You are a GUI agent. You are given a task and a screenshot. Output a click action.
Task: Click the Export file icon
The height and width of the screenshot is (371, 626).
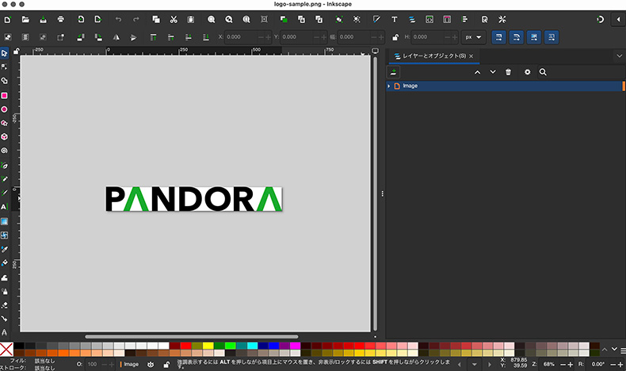coord(98,20)
